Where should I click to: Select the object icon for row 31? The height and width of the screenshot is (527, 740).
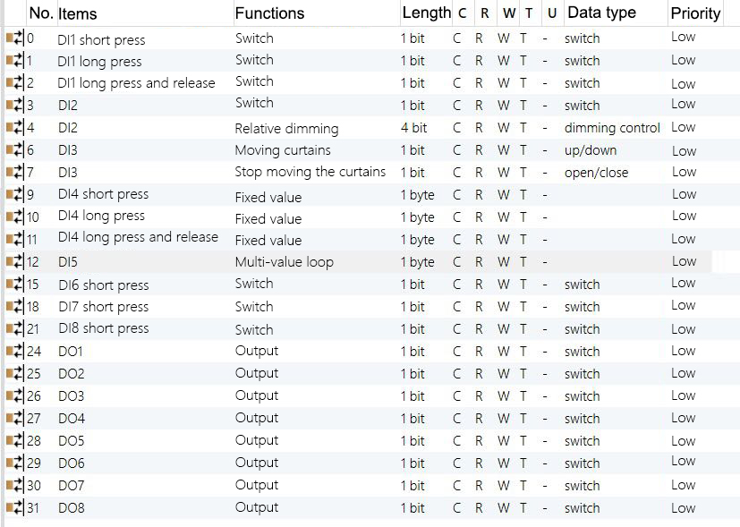pos(15,508)
